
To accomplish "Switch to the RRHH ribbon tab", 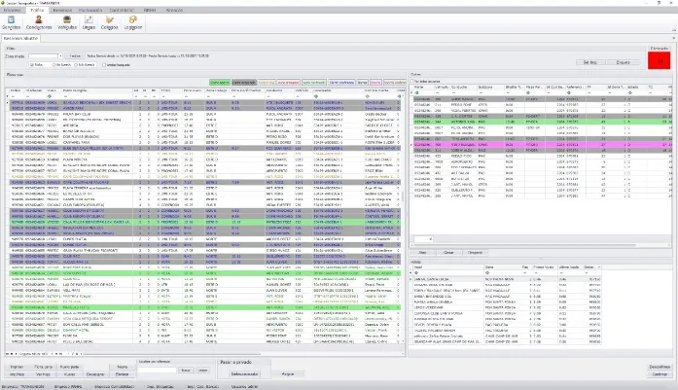I will (x=150, y=10).
